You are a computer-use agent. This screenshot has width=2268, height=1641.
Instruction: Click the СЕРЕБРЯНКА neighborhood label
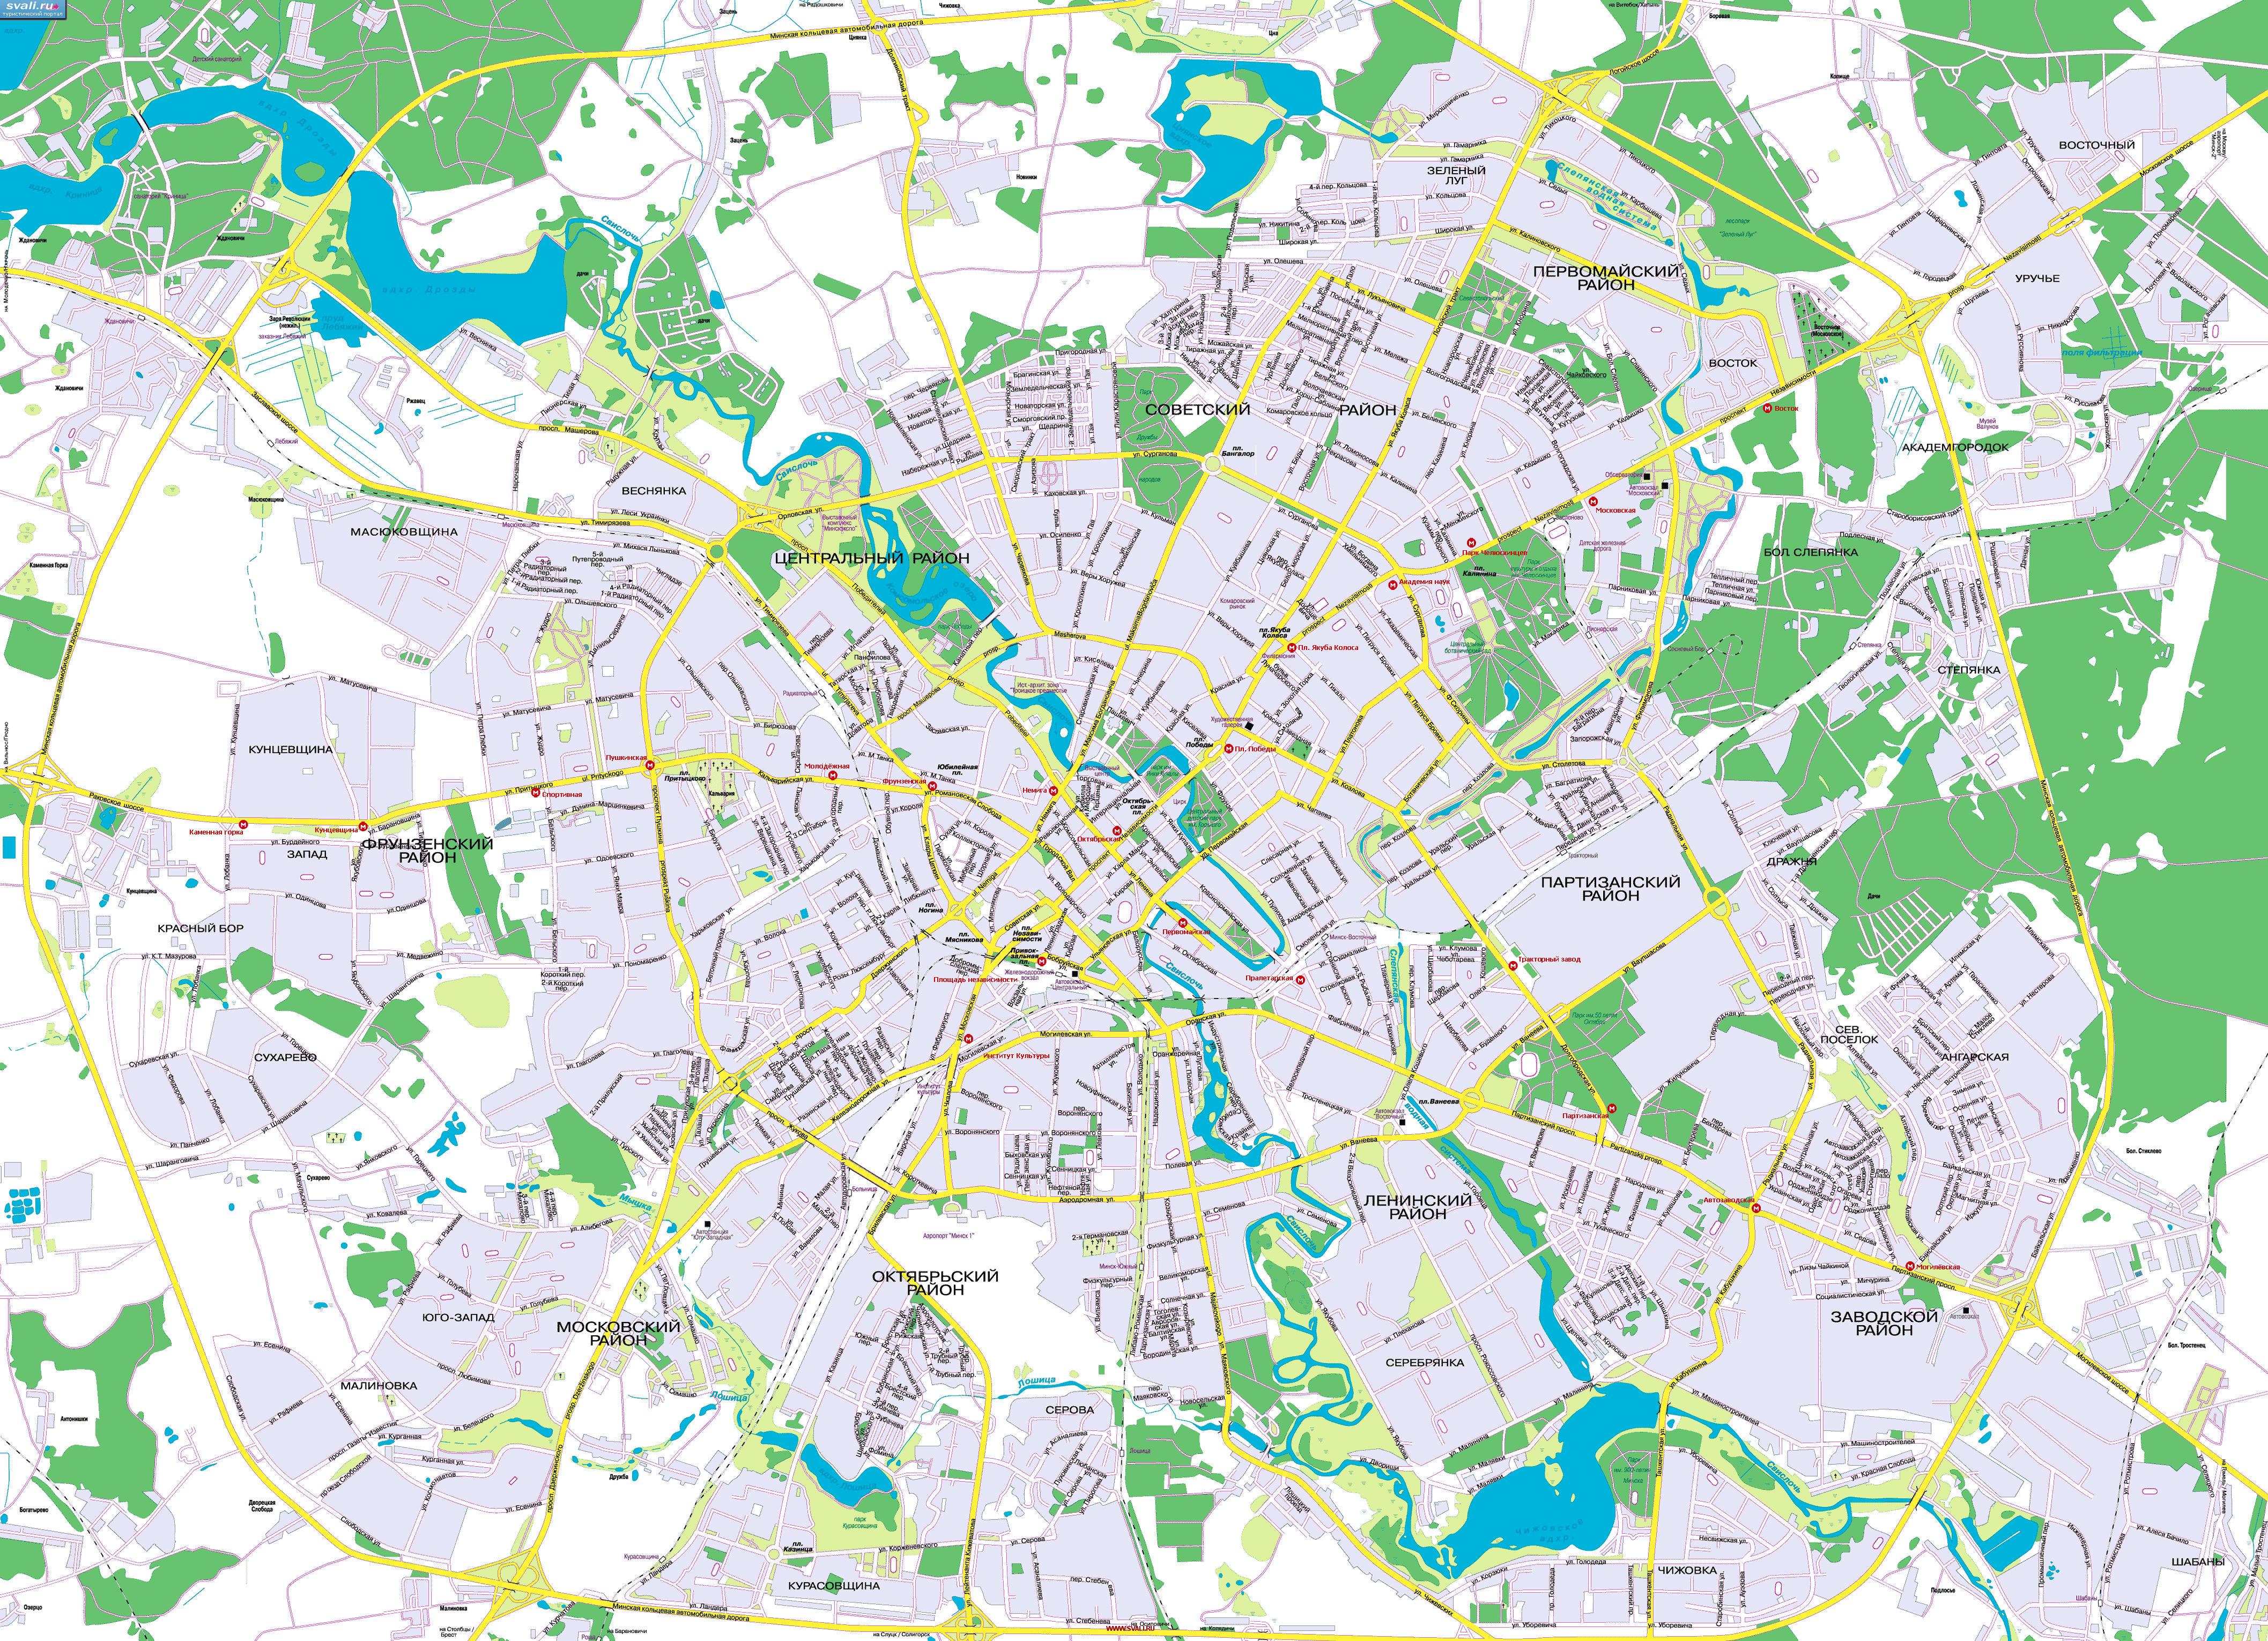[1425, 1362]
